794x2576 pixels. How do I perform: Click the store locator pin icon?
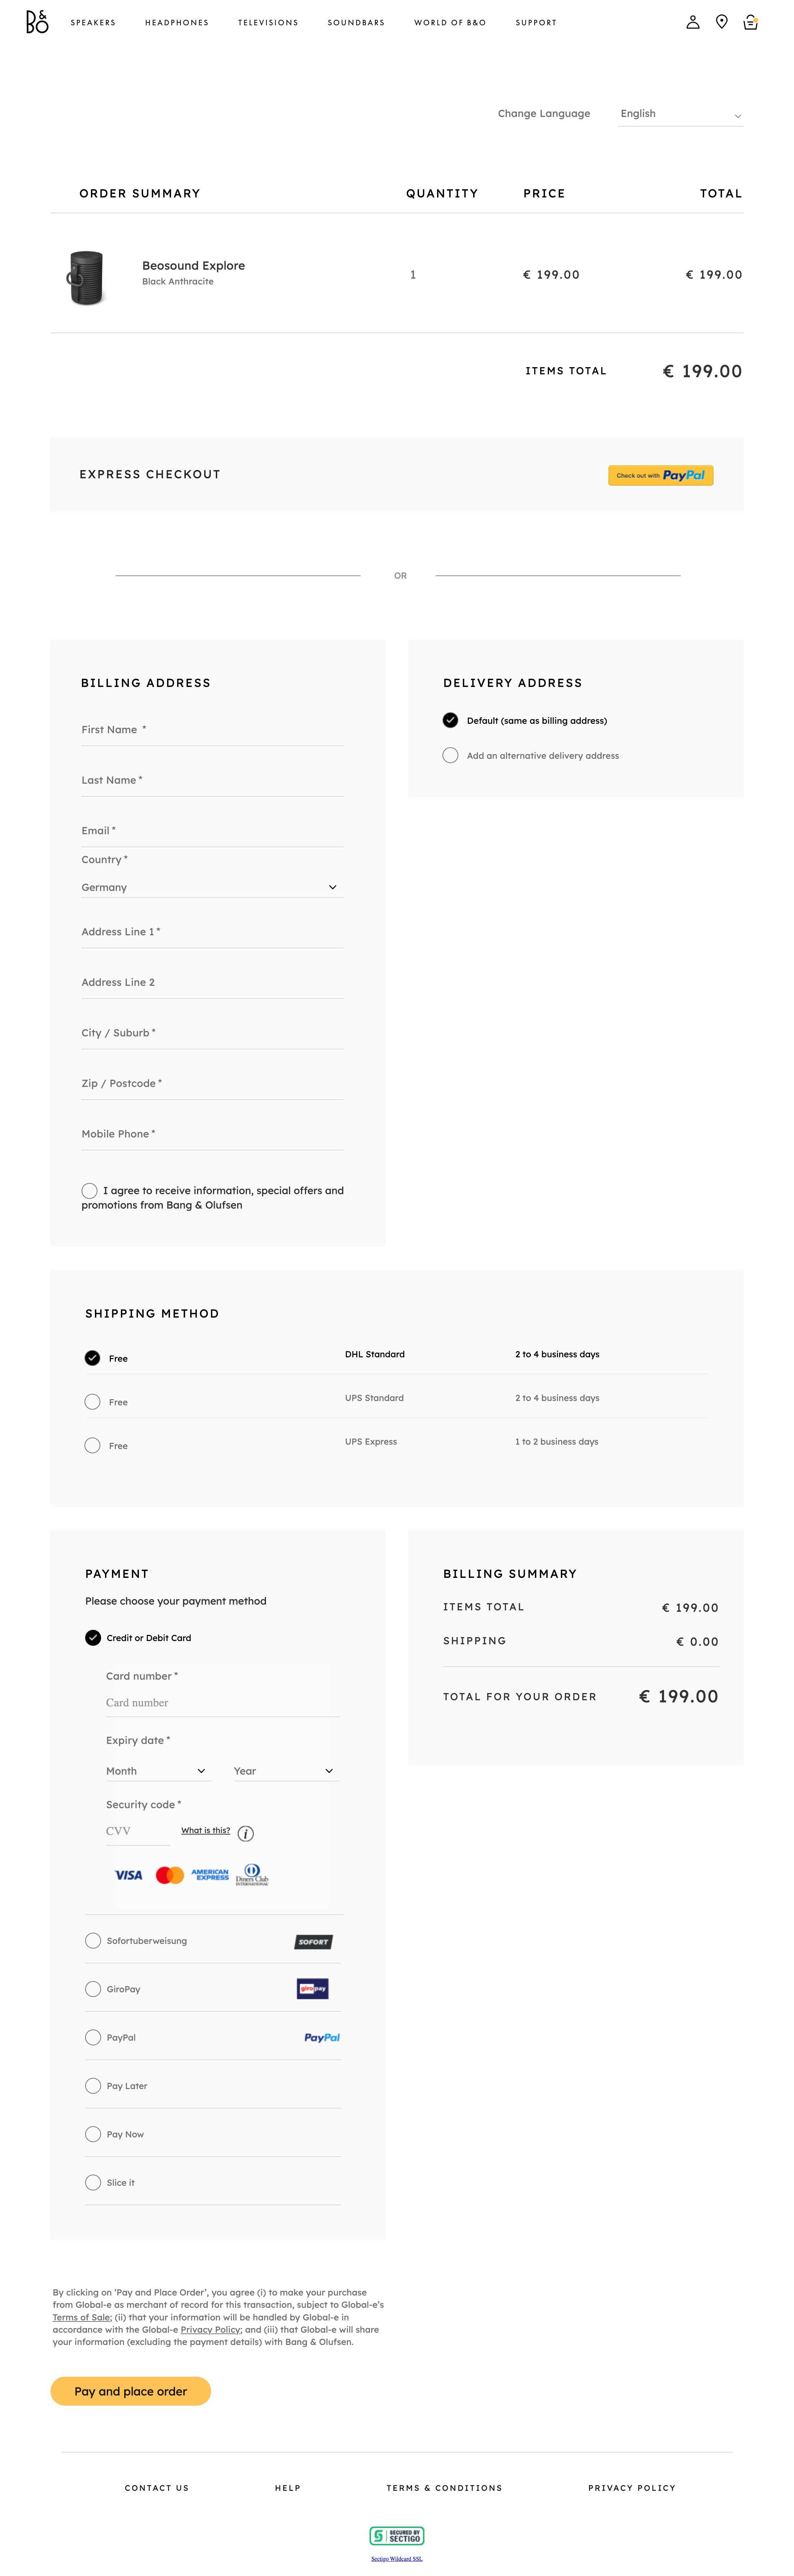[x=721, y=22]
